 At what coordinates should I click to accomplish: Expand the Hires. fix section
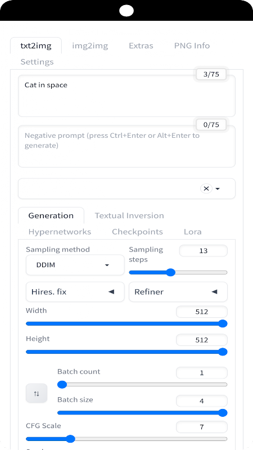pos(75,292)
